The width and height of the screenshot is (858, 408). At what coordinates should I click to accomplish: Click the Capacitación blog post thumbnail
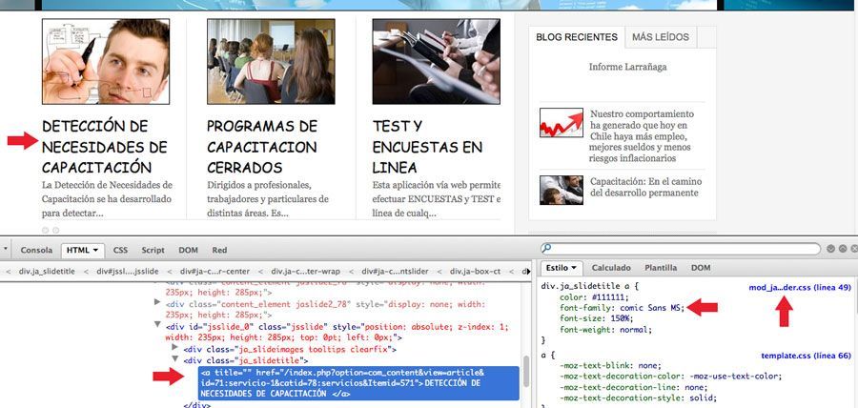coord(561,190)
